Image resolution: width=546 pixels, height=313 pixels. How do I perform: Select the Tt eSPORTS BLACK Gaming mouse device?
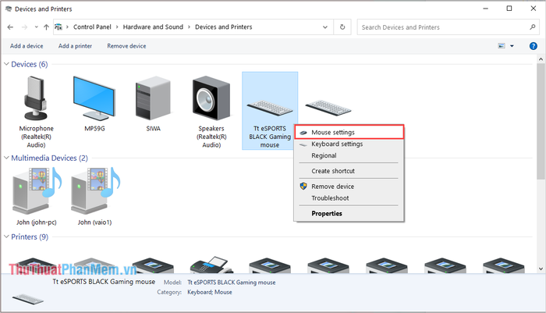click(270, 111)
